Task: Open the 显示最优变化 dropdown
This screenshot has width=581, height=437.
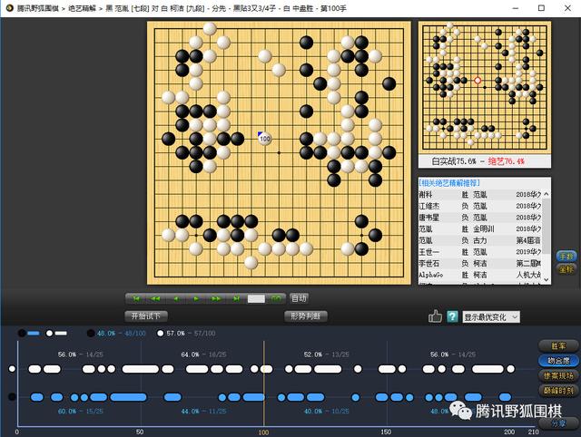Action: [491, 317]
